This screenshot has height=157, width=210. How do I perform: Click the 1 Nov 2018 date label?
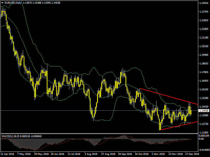(159, 154)
